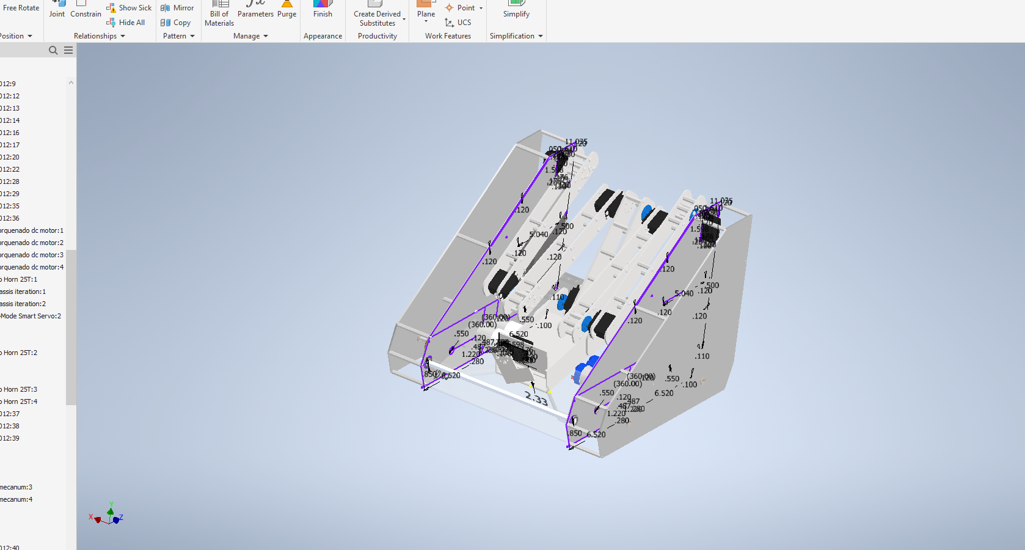Click the browser panel vertical scrollbar
1025x550 pixels.
tap(71, 327)
